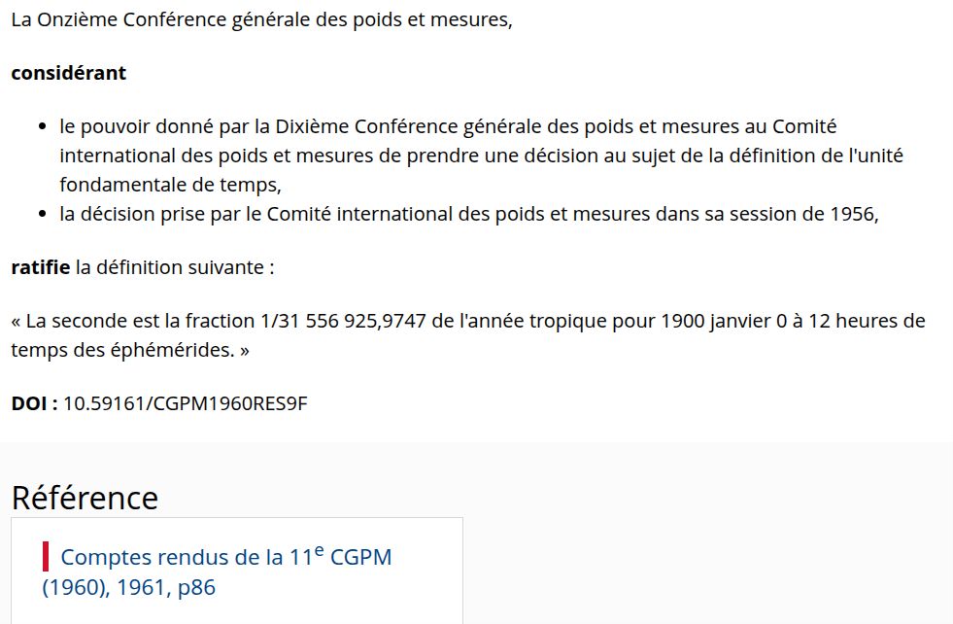Click the bold word considérant

[69, 73]
